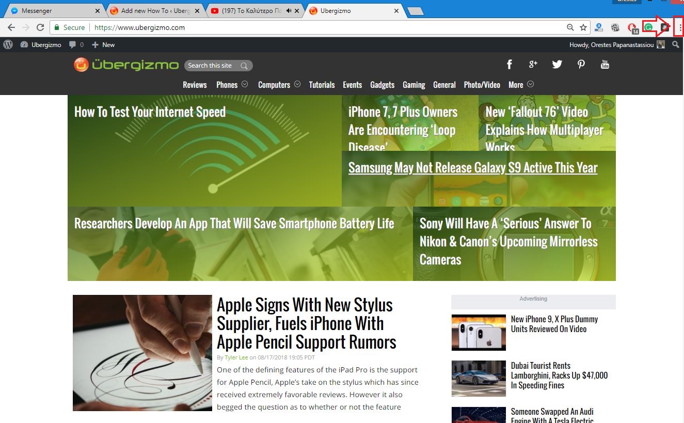
Task: Open 'New iPhone 9, X Plus Dummy Units' link
Action: coord(554,324)
